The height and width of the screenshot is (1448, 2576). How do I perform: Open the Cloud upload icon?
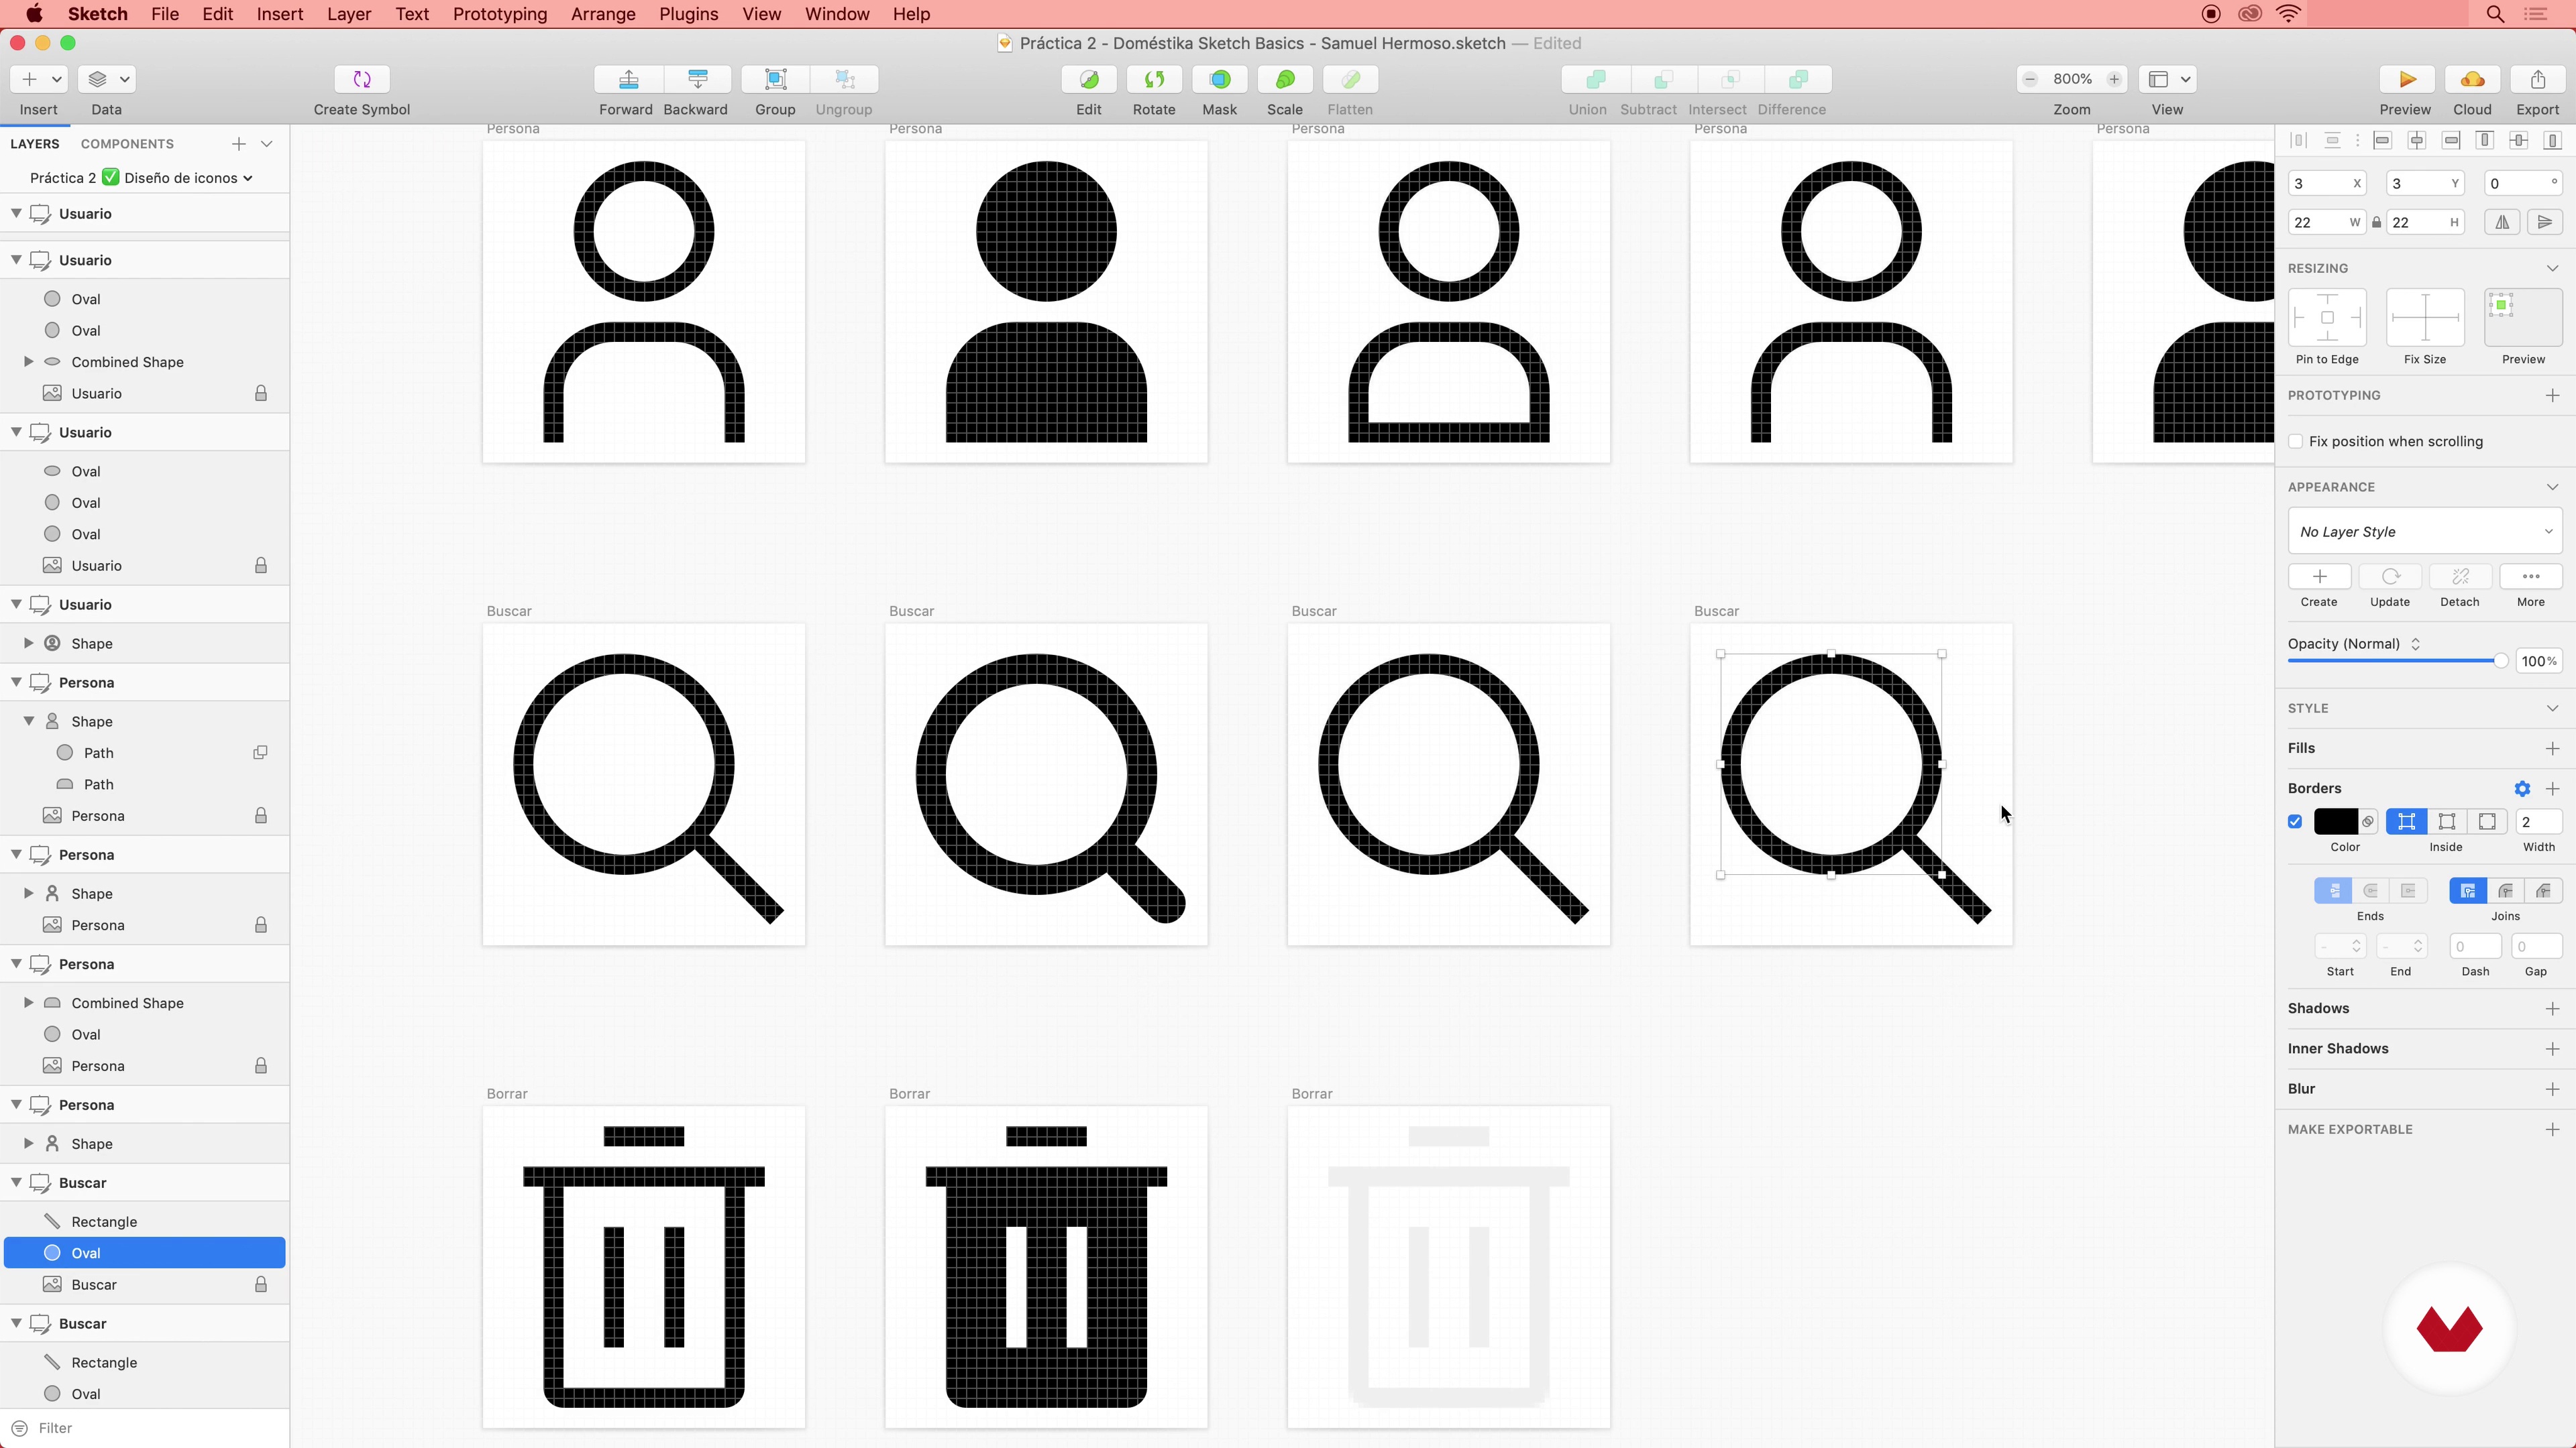(2471, 79)
